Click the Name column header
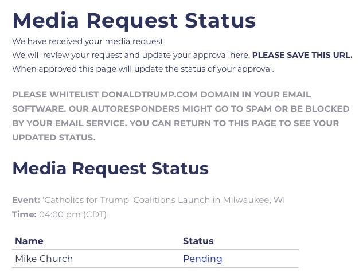 click(x=29, y=241)
